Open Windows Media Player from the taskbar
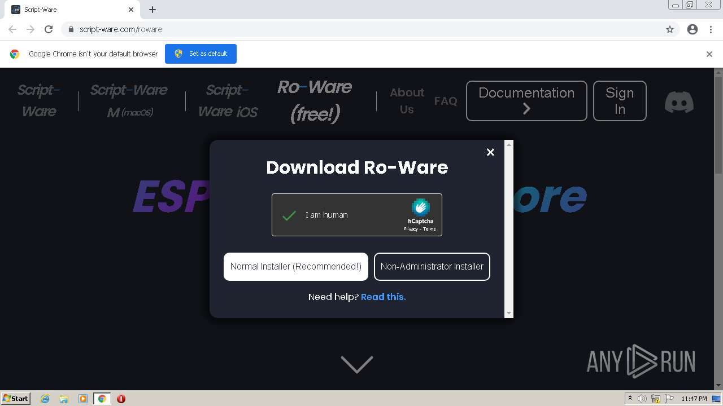The width and height of the screenshot is (723, 406). click(82, 399)
